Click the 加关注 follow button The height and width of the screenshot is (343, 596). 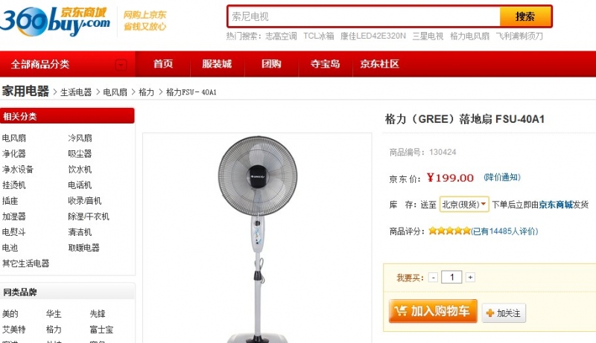[x=504, y=313]
